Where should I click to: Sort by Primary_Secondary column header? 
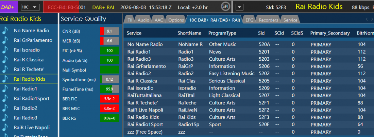click(330, 33)
